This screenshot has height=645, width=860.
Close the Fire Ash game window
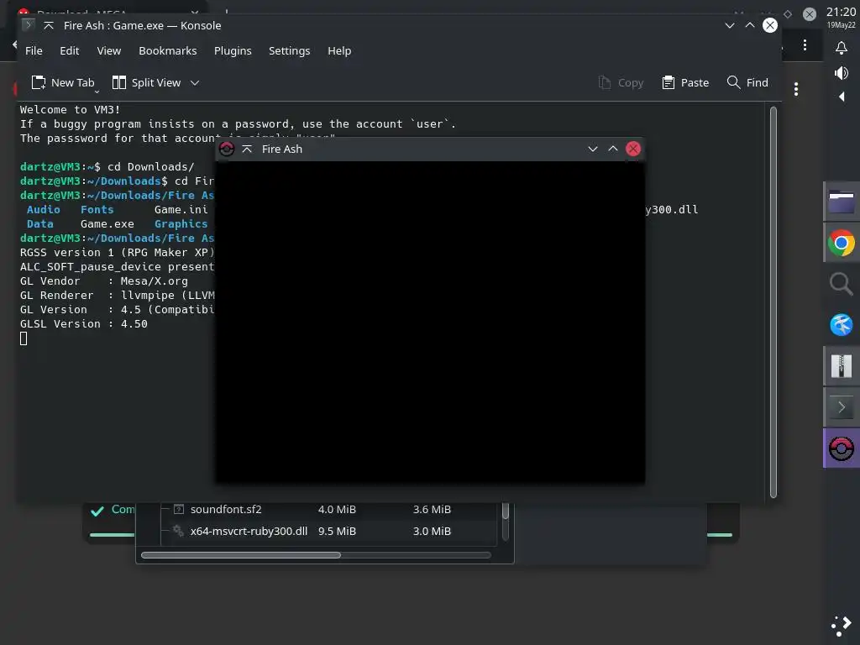[633, 149]
